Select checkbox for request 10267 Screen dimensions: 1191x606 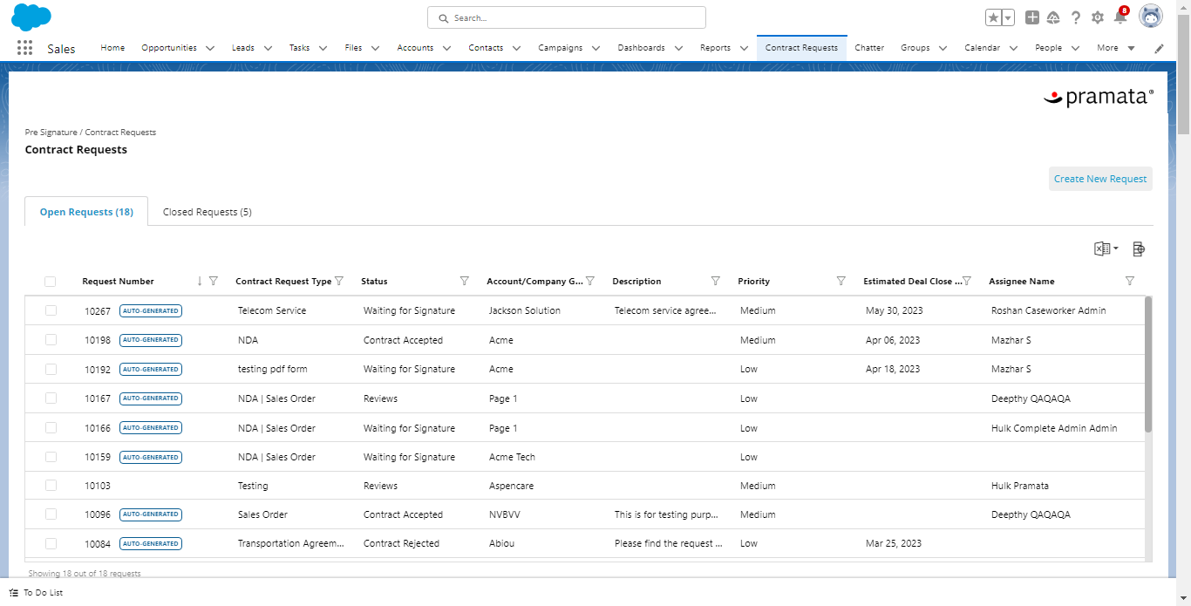(x=51, y=310)
